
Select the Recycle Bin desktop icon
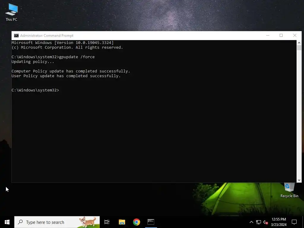(289, 190)
